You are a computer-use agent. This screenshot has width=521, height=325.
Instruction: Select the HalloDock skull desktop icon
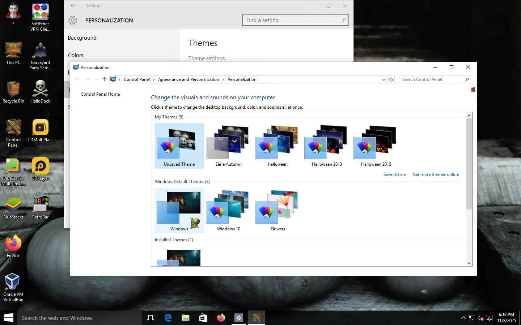coord(40,92)
